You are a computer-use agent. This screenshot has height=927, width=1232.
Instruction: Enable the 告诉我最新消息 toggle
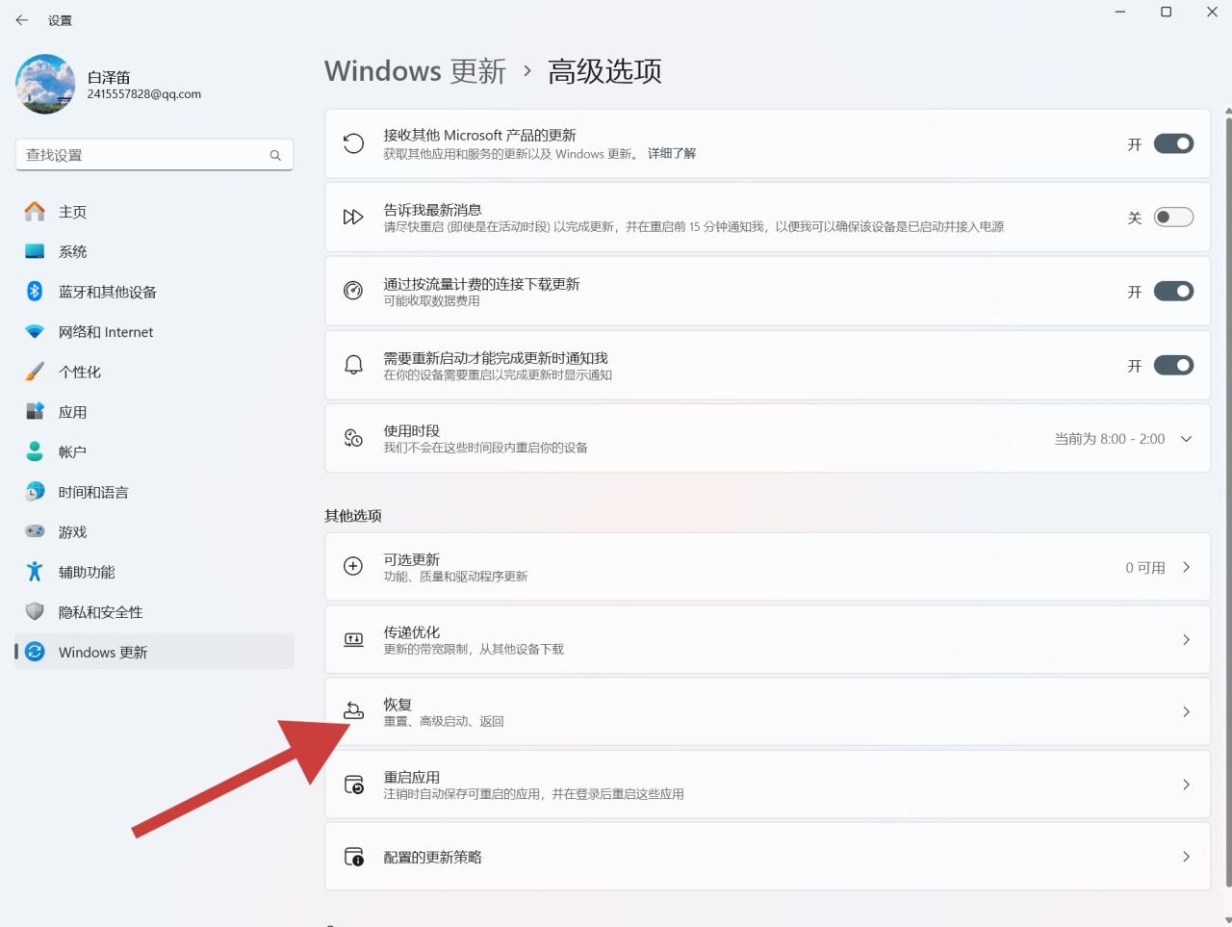point(1173,218)
